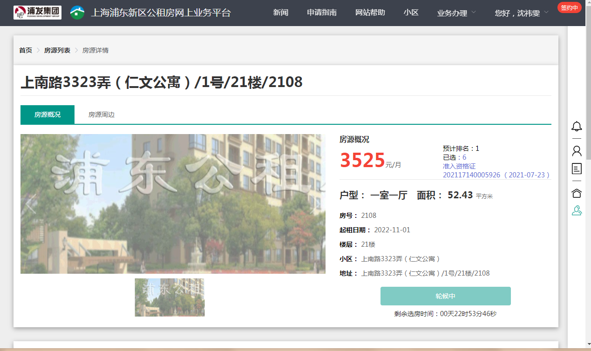Screen dimensions: 591x351
Task: Click the large apartment photo
Action: tap(173, 204)
